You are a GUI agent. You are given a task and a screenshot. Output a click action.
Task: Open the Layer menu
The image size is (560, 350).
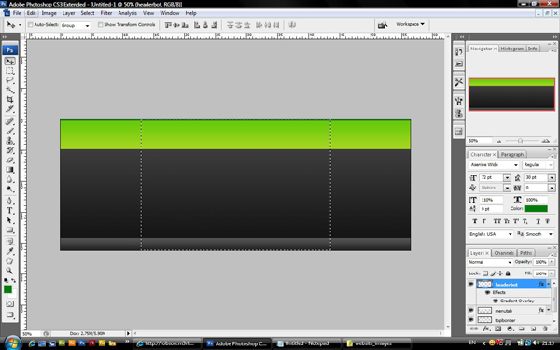pyautogui.click(x=68, y=13)
